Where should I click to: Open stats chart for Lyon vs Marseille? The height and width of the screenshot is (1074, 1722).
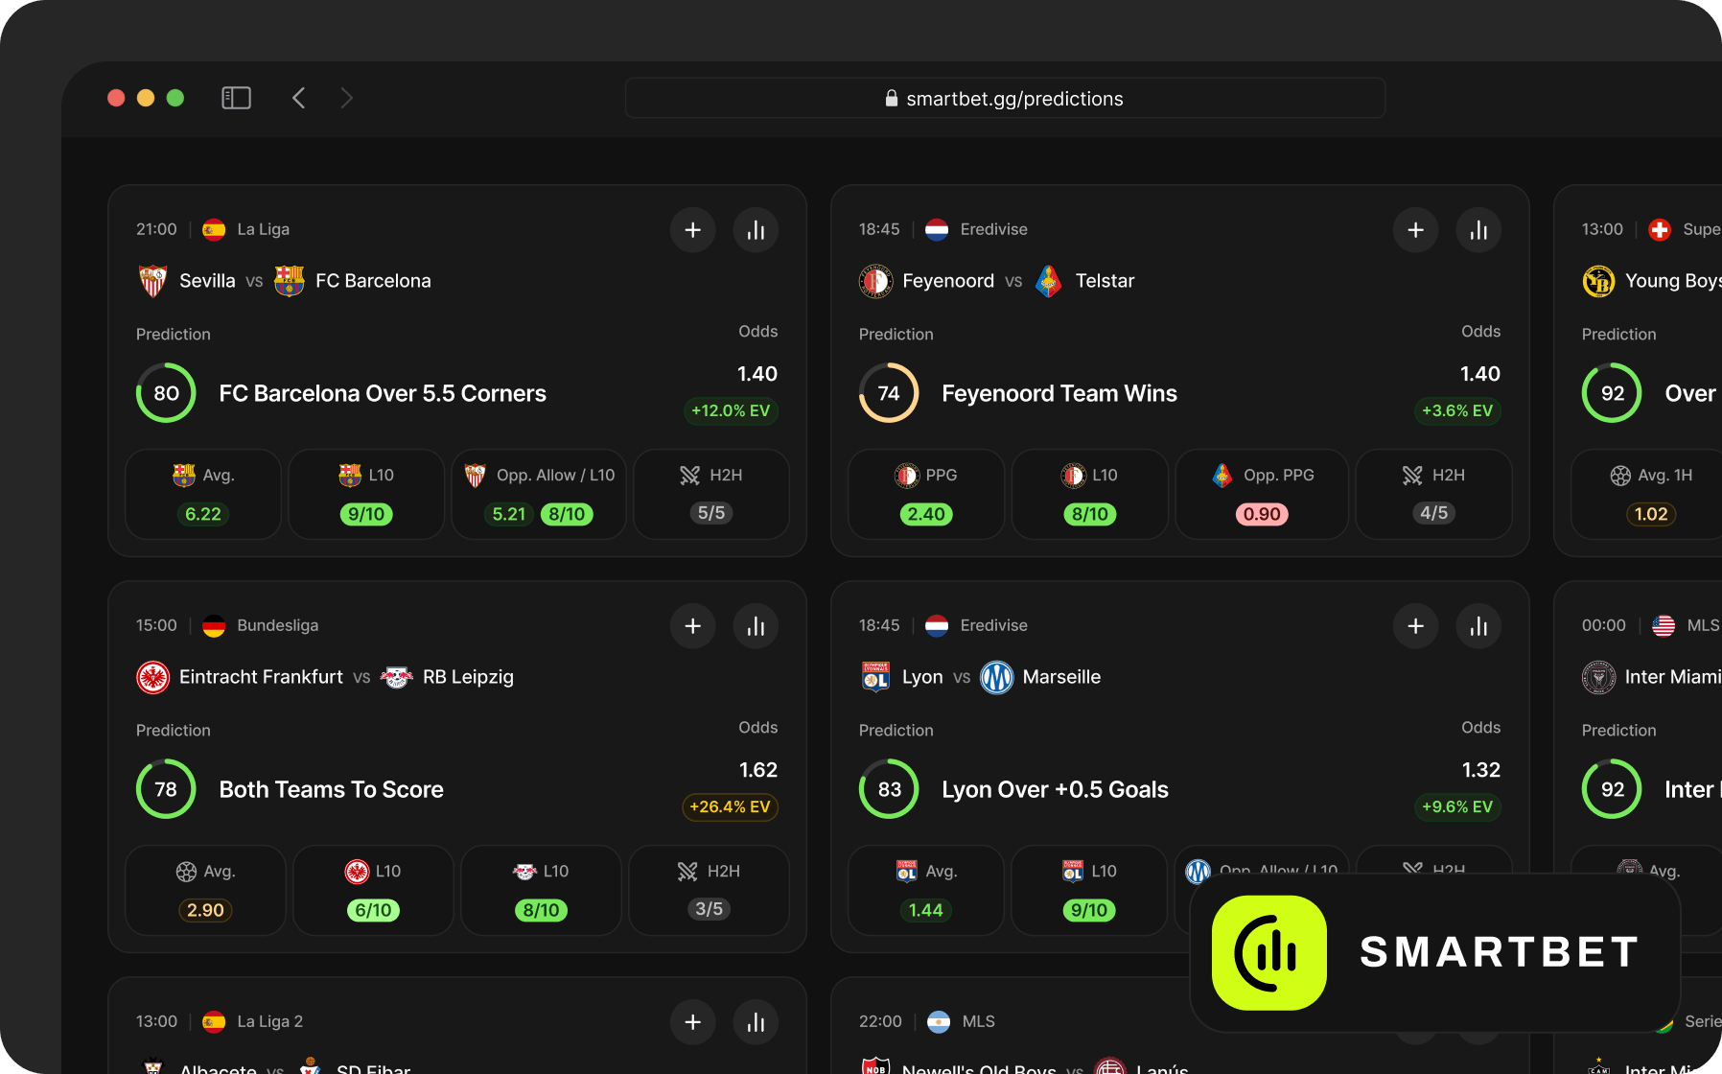[x=1479, y=626]
